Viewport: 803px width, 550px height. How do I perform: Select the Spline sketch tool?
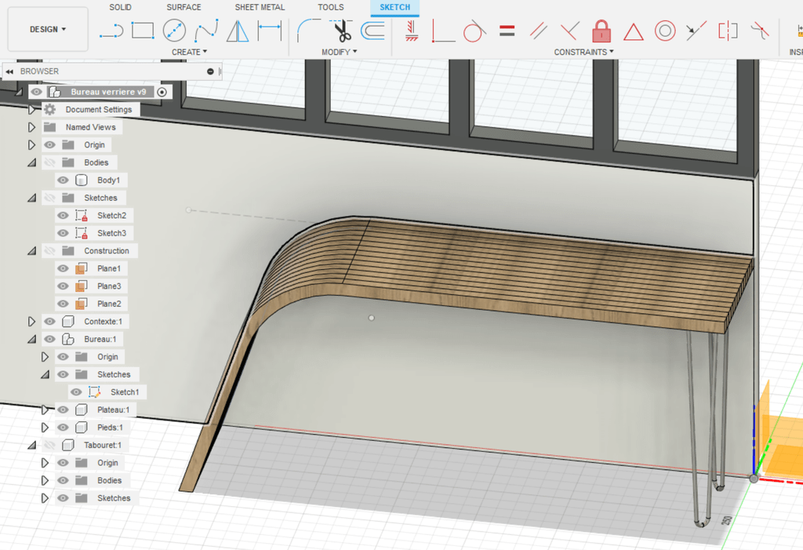(206, 31)
